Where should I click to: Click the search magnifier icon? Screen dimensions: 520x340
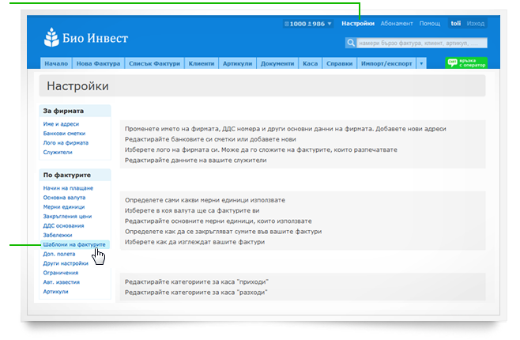point(350,43)
